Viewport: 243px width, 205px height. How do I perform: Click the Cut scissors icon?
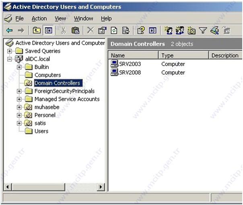coord(63,30)
